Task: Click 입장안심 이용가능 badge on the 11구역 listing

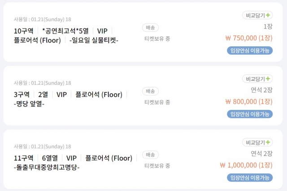Action: [x=250, y=178]
